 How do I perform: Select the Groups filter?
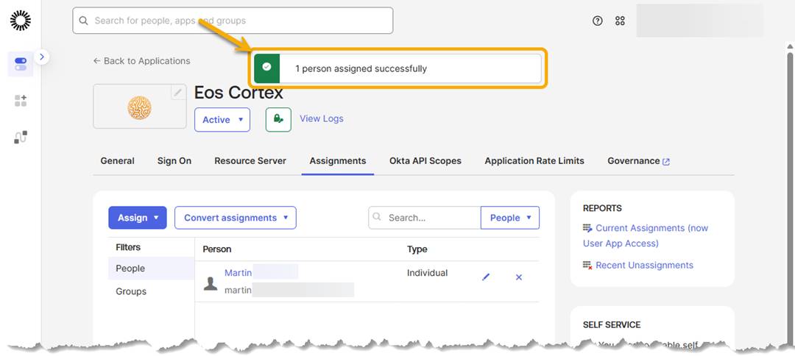click(131, 291)
